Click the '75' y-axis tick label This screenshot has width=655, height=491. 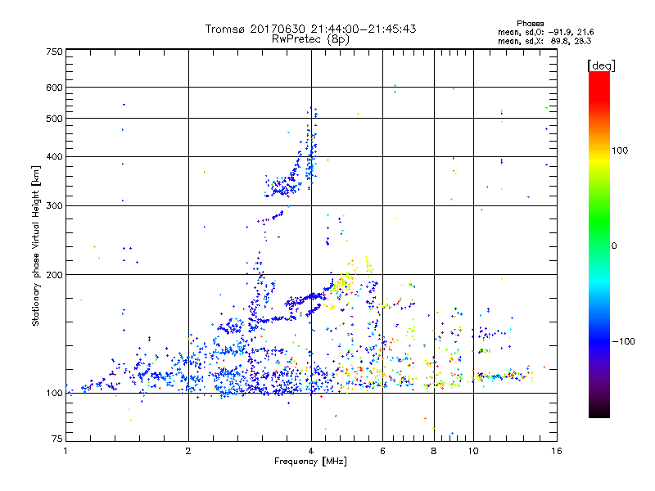click(57, 439)
